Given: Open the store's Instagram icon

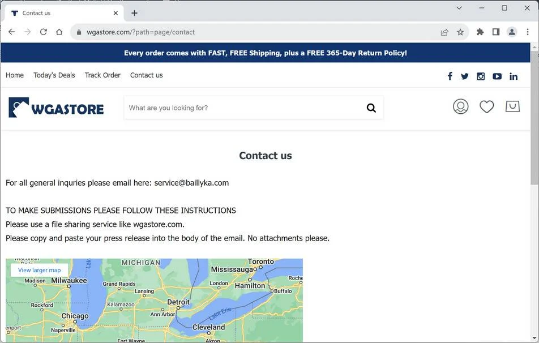Looking at the screenshot, I should 481,76.
